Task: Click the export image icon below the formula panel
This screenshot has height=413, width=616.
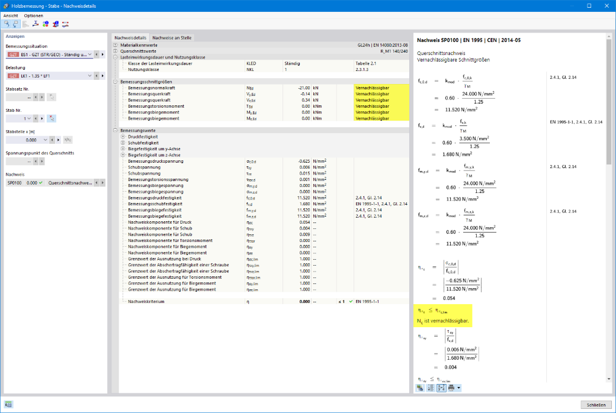Action: pyautogui.click(x=421, y=388)
